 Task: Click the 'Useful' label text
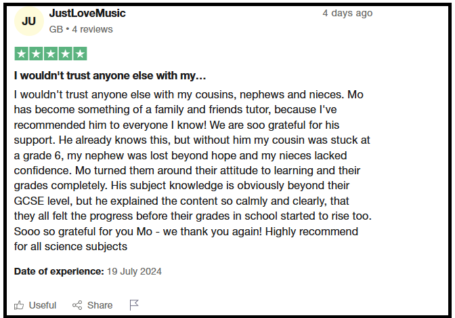43,305
